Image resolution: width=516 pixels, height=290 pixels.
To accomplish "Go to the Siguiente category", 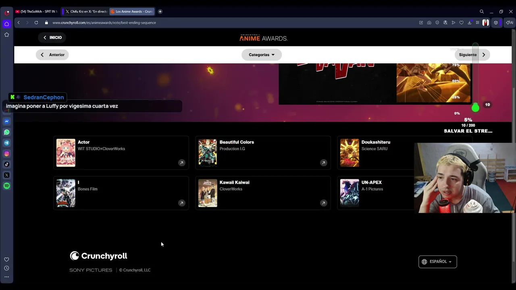I will (472, 55).
